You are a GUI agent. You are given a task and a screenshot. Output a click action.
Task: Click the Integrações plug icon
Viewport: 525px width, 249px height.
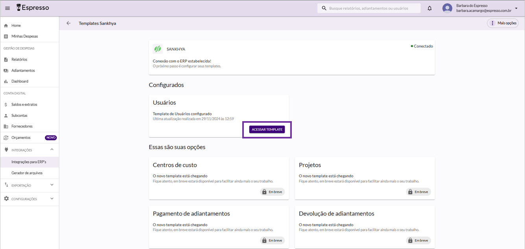pos(6,150)
